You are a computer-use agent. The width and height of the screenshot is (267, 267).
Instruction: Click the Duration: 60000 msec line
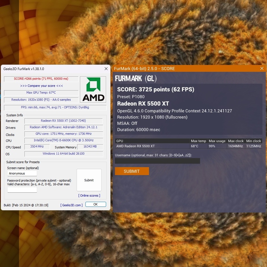[x=139, y=130]
